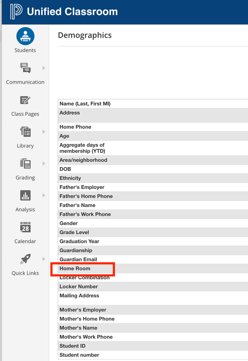Image resolution: width=248 pixels, height=361 pixels.
Task: Click the Father's Home Phone row
Action: 153,196
